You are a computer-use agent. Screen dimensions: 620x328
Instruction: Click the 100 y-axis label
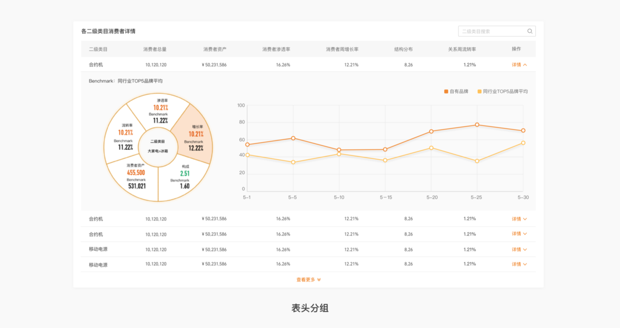pyautogui.click(x=241, y=105)
